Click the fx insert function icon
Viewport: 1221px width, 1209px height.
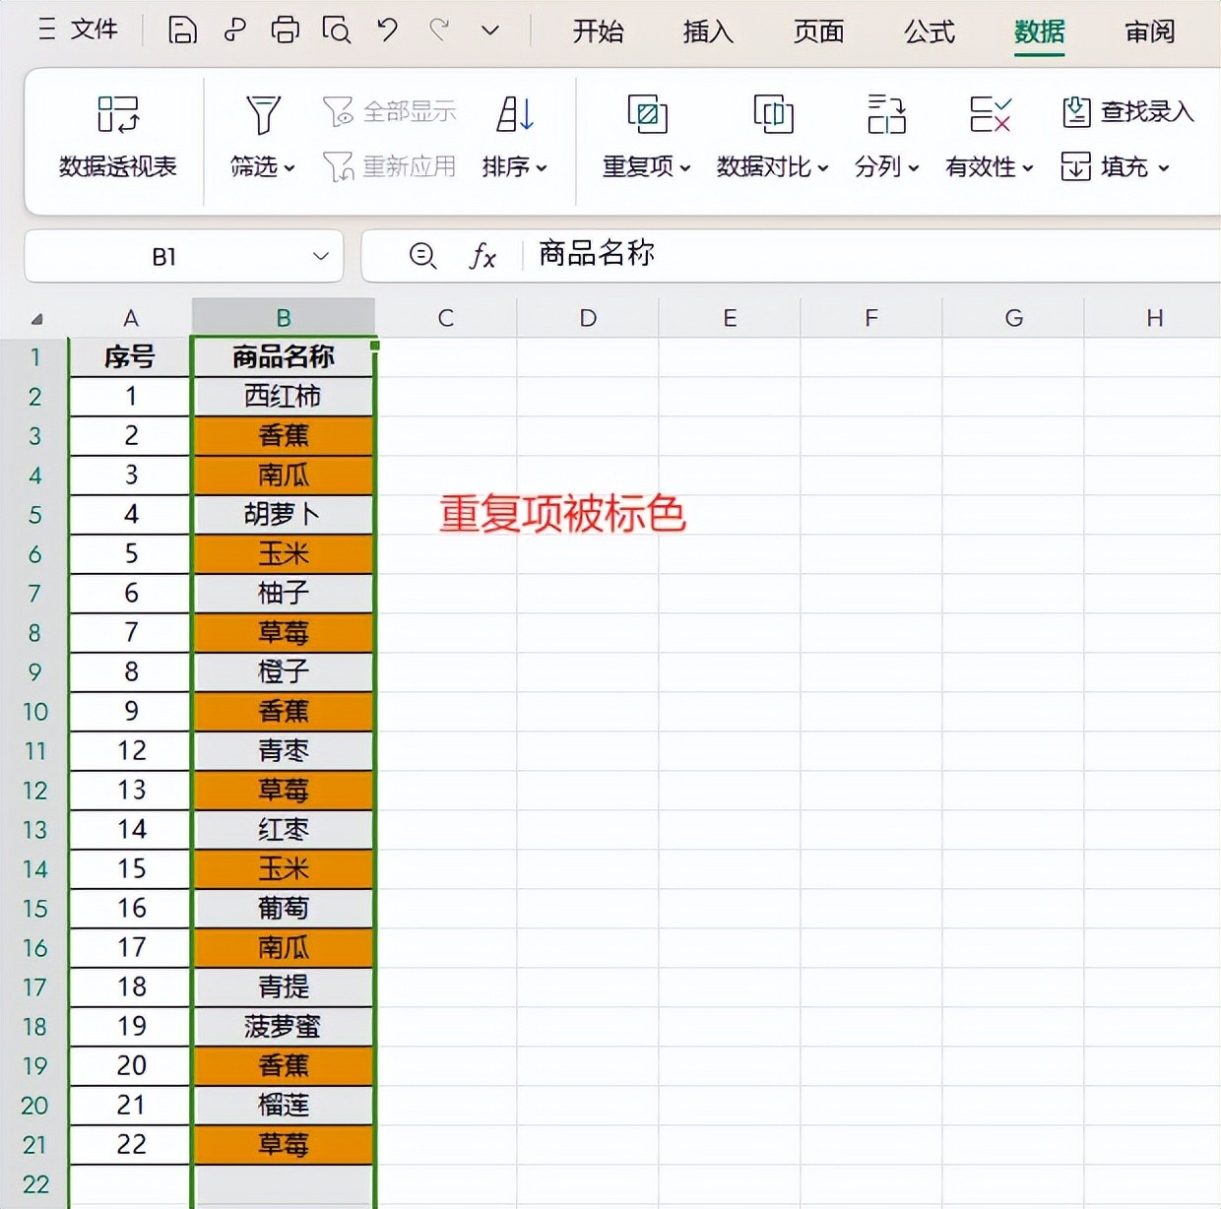[482, 256]
